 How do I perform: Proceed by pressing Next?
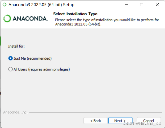click(120, 121)
